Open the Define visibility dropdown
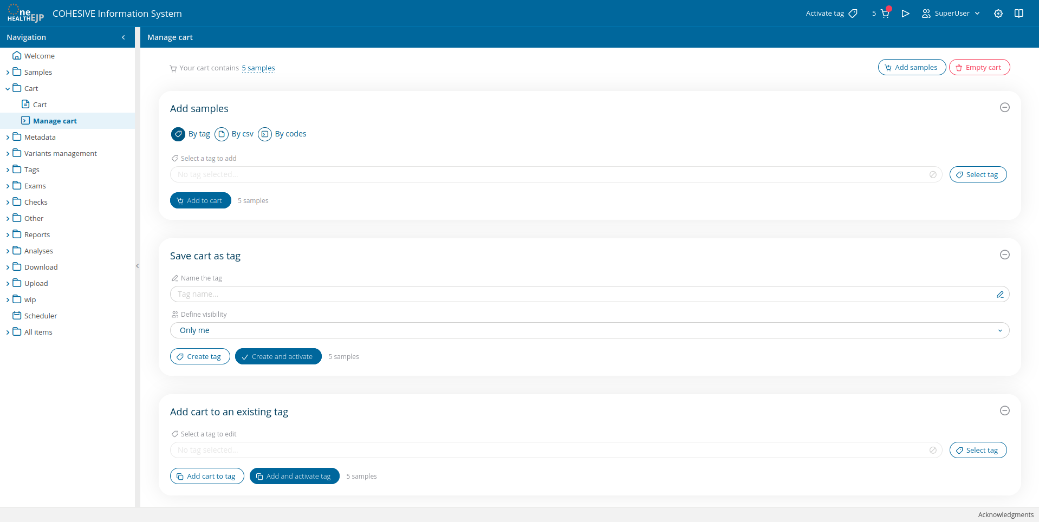 tap(589, 330)
